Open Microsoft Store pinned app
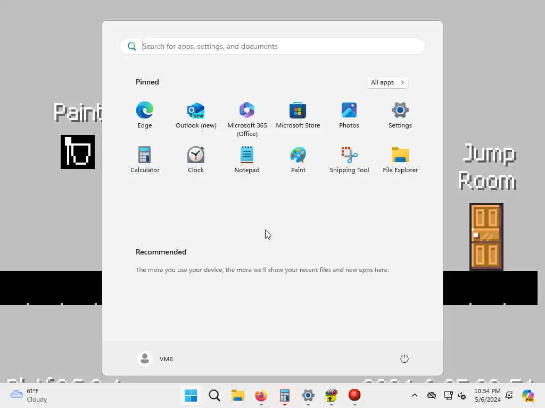The height and width of the screenshot is (408, 545). 298,115
